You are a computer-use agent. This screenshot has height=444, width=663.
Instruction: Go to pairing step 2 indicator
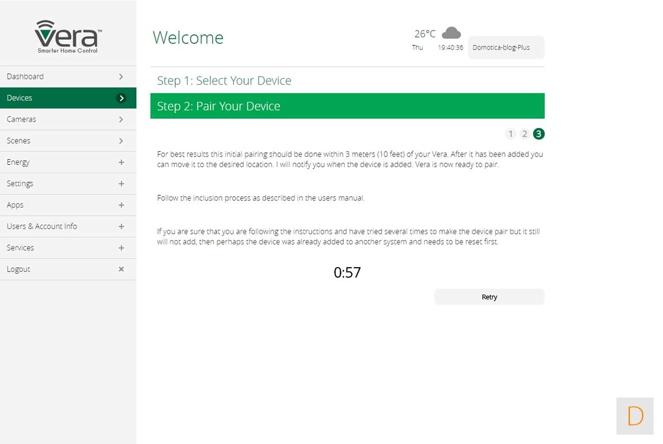[525, 134]
